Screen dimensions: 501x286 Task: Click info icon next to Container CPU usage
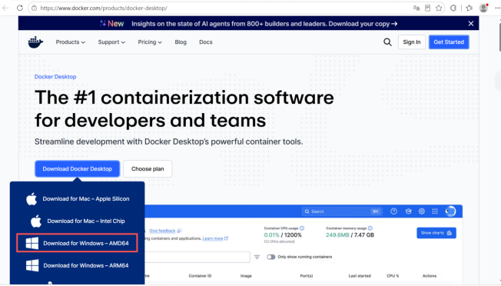302,228
